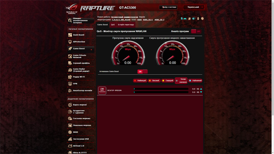274x154 pixels.
Task: Switch to the Game Boost tab
Action: coord(103,25)
